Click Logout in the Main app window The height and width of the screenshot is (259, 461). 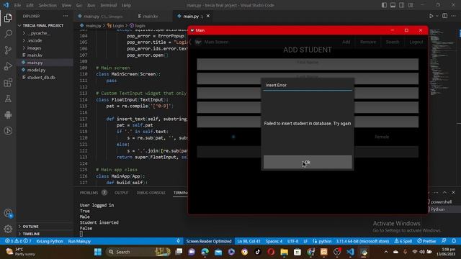click(x=416, y=42)
